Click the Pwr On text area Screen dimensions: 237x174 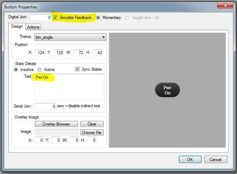[69, 87]
